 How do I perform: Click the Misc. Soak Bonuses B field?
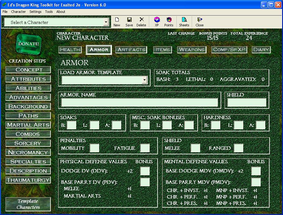click(145, 125)
